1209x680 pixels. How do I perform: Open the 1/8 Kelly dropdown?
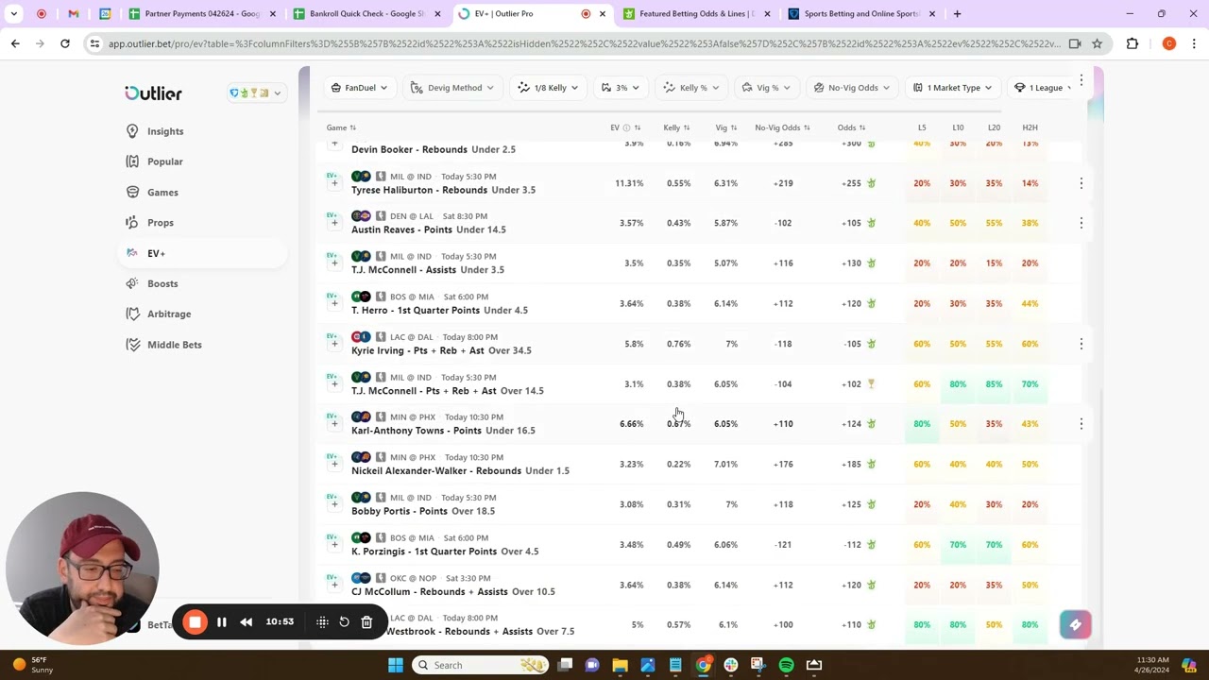548,88
